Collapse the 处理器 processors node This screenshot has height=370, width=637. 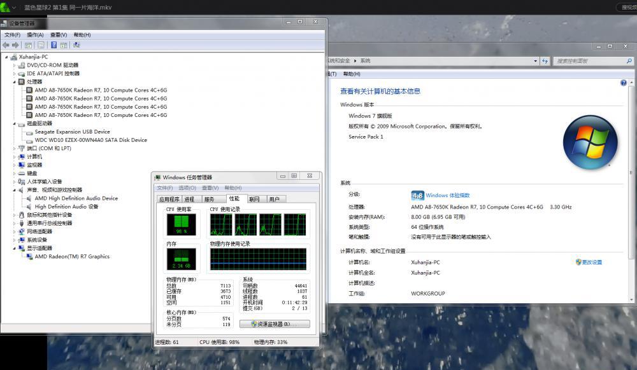(x=14, y=82)
